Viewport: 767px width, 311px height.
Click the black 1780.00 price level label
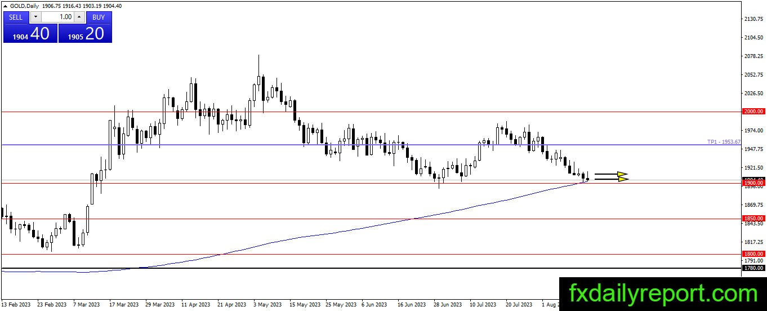753,268
